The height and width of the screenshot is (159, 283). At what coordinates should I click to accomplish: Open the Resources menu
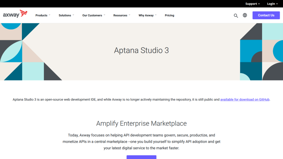point(122,15)
